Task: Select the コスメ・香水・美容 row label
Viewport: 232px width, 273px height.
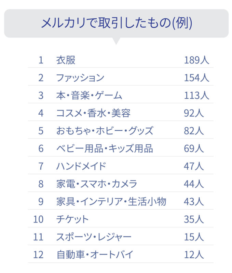Action: pyautogui.click(x=93, y=113)
